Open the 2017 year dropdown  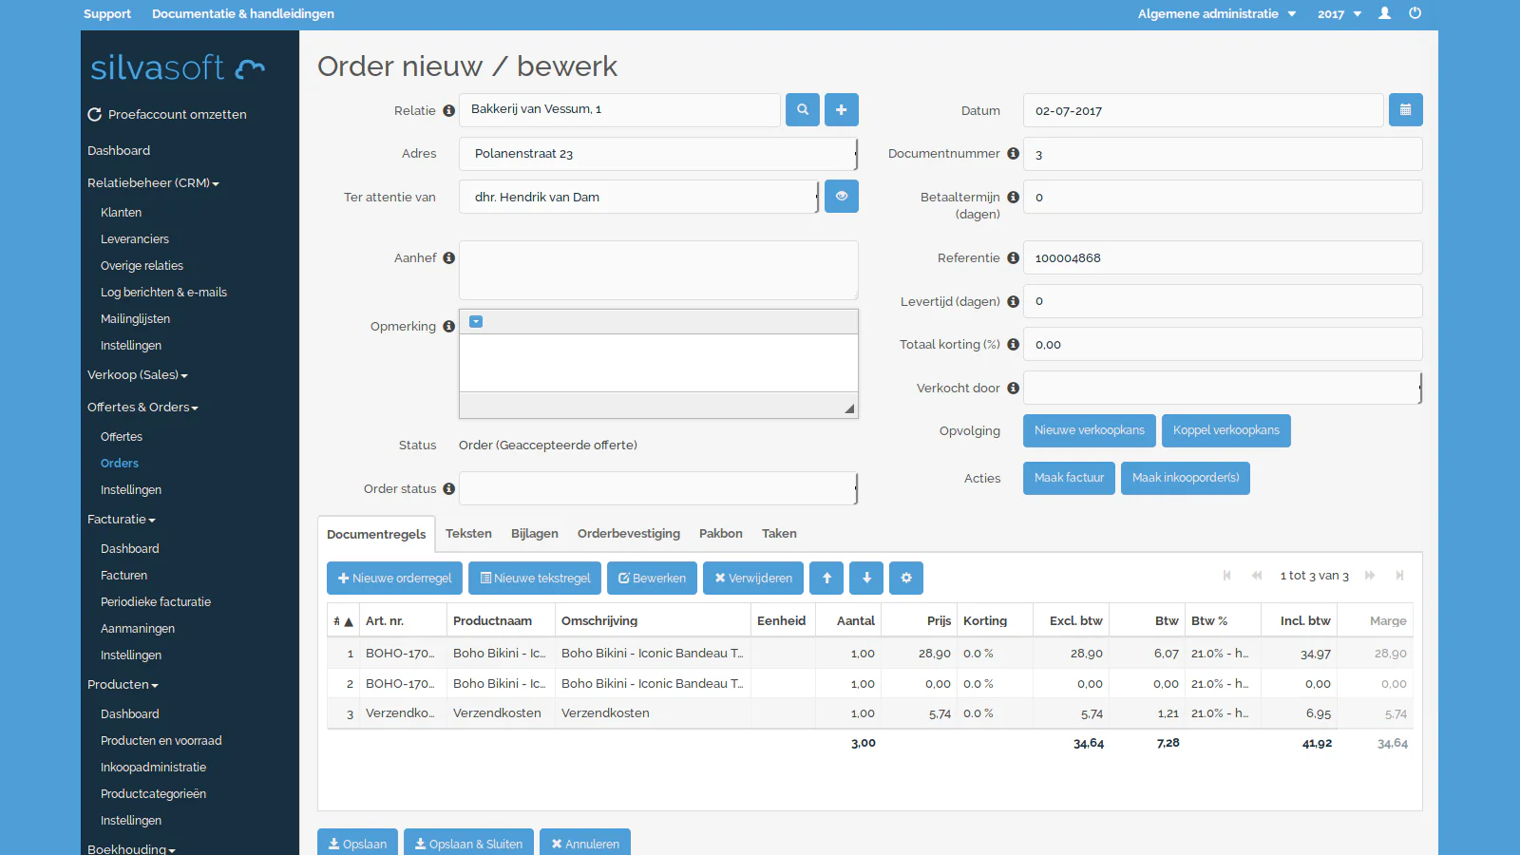[x=1339, y=14]
